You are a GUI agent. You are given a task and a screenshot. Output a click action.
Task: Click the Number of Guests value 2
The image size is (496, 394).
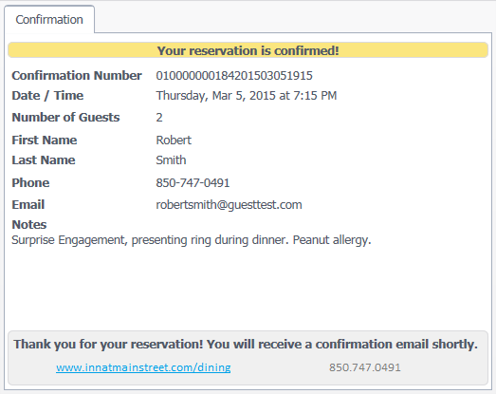(x=159, y=118)
